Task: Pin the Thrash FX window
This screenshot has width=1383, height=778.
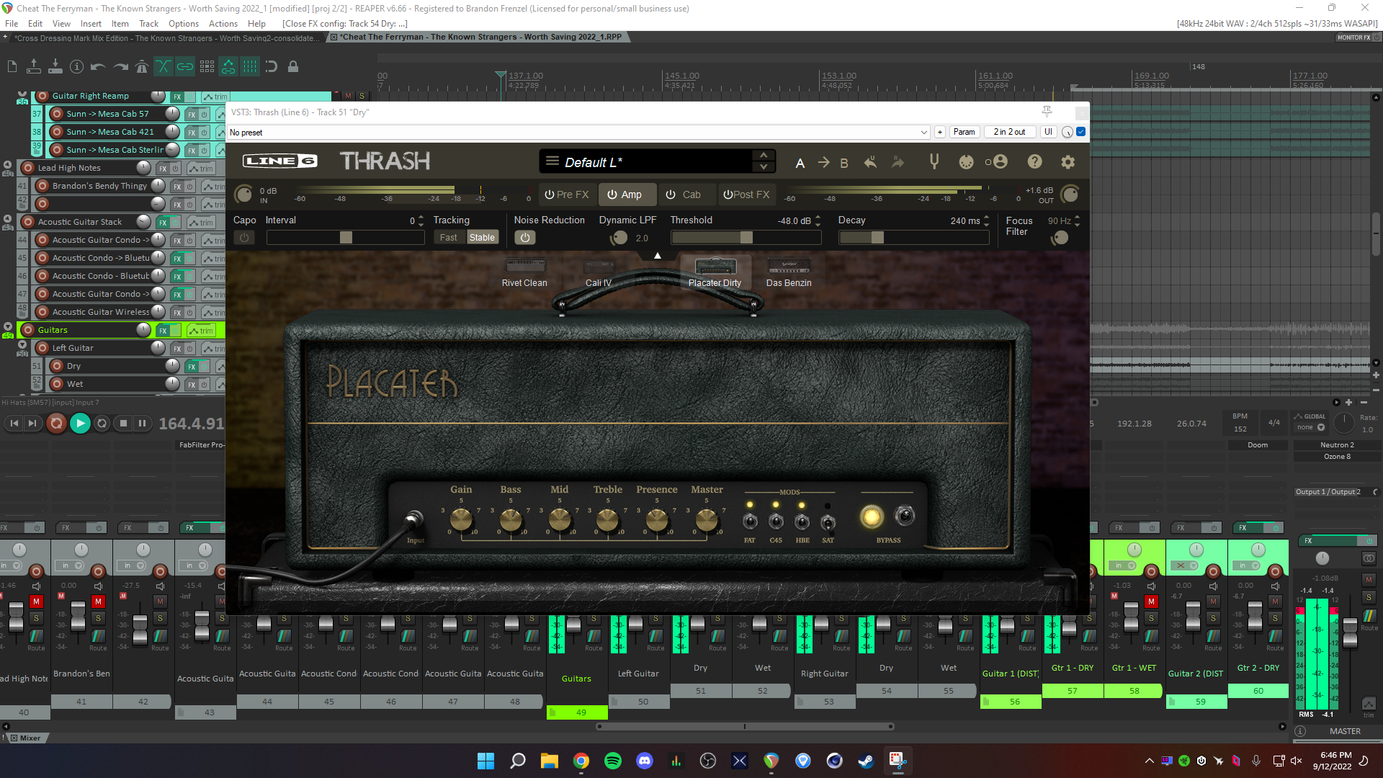Action: click(x=1047, y=112)
